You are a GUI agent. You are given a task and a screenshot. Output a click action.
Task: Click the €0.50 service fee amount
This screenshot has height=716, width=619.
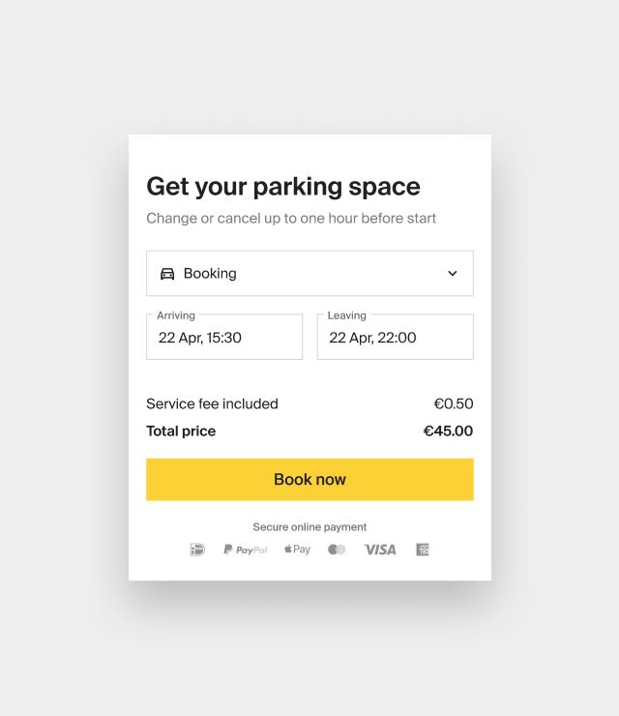(454, 404)
